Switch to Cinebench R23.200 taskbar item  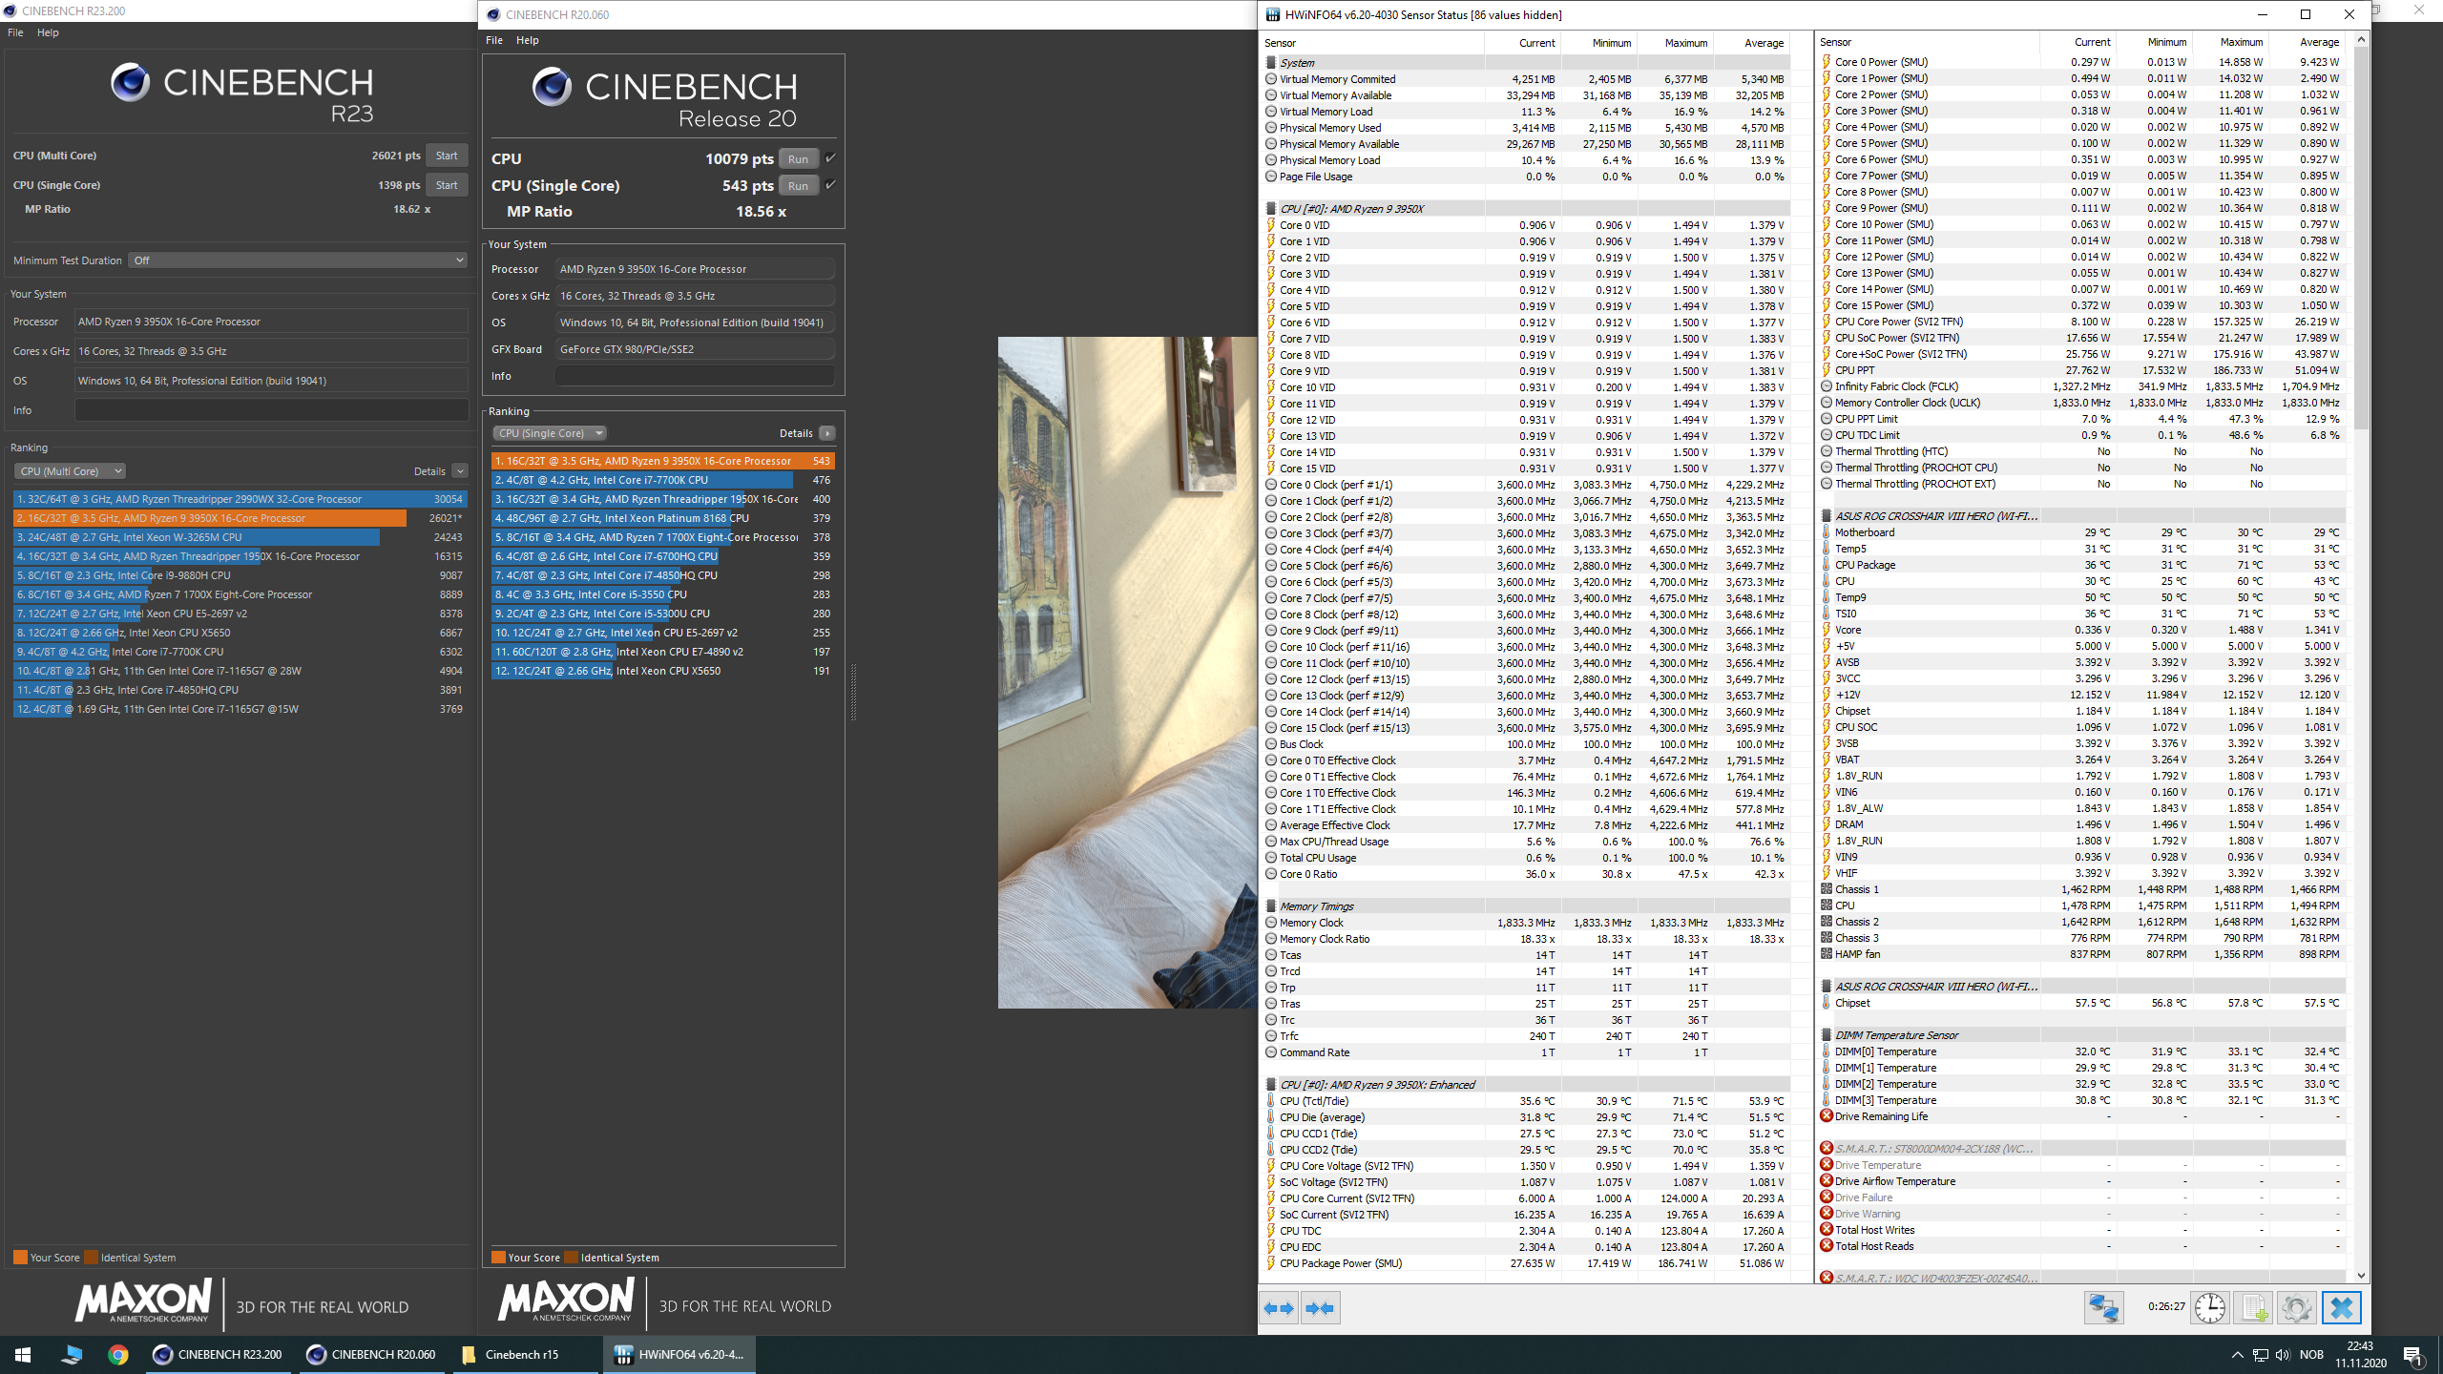click(x=219, y=1355)
